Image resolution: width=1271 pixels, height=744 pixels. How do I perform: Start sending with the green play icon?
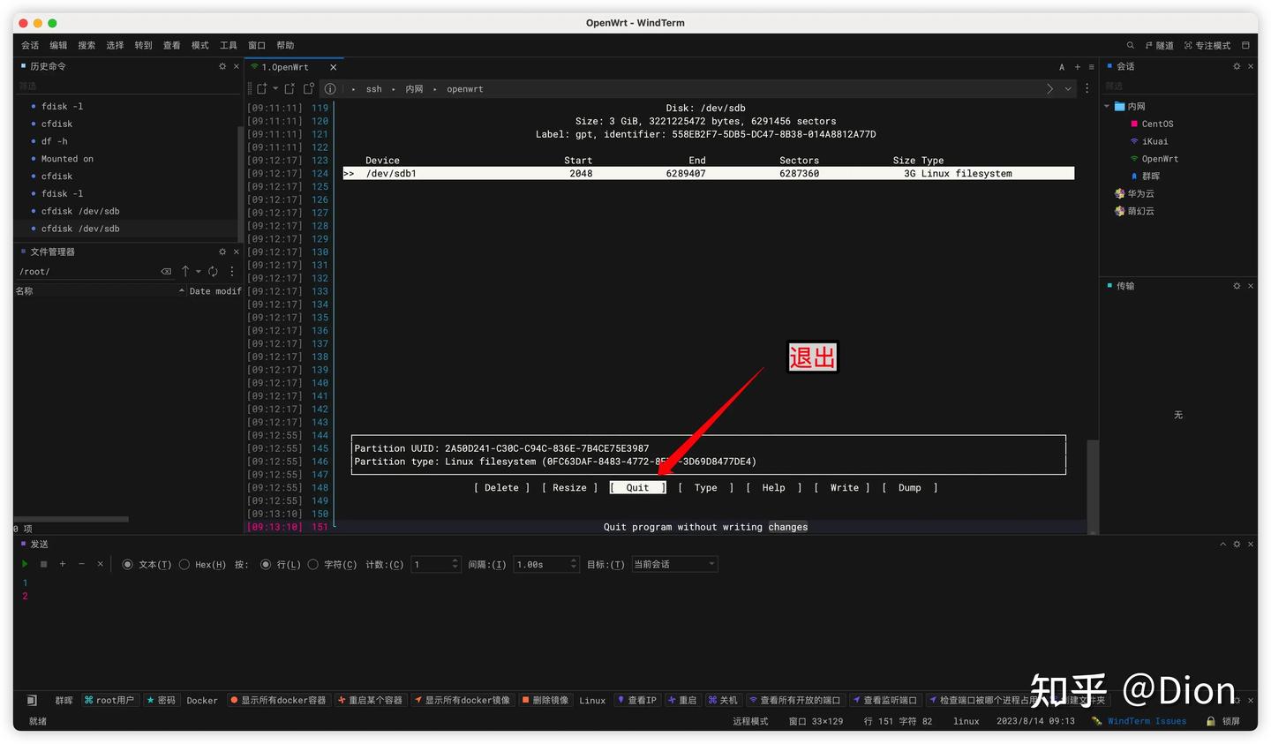pos(25,564)
